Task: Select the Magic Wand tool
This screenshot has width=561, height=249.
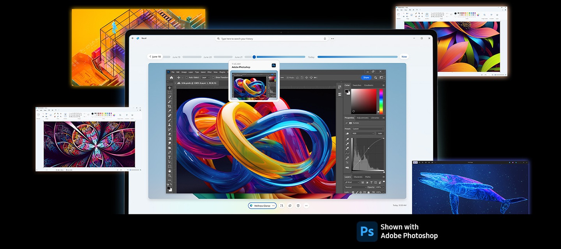Action: pyautogui.click(x=169, y=102)
